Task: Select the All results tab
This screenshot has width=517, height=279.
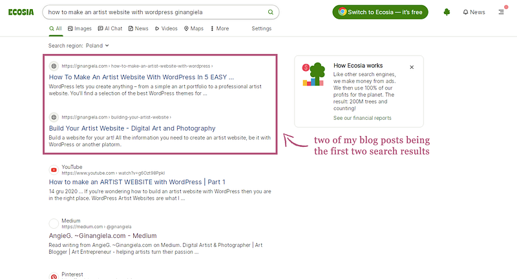Action: pos(56,28)
